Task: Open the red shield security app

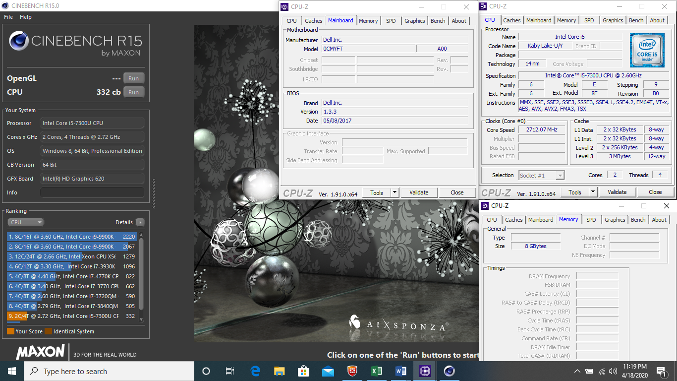Action: (x=352, y=371)
